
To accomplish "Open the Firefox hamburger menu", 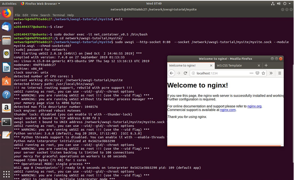I will click(280, 73).
